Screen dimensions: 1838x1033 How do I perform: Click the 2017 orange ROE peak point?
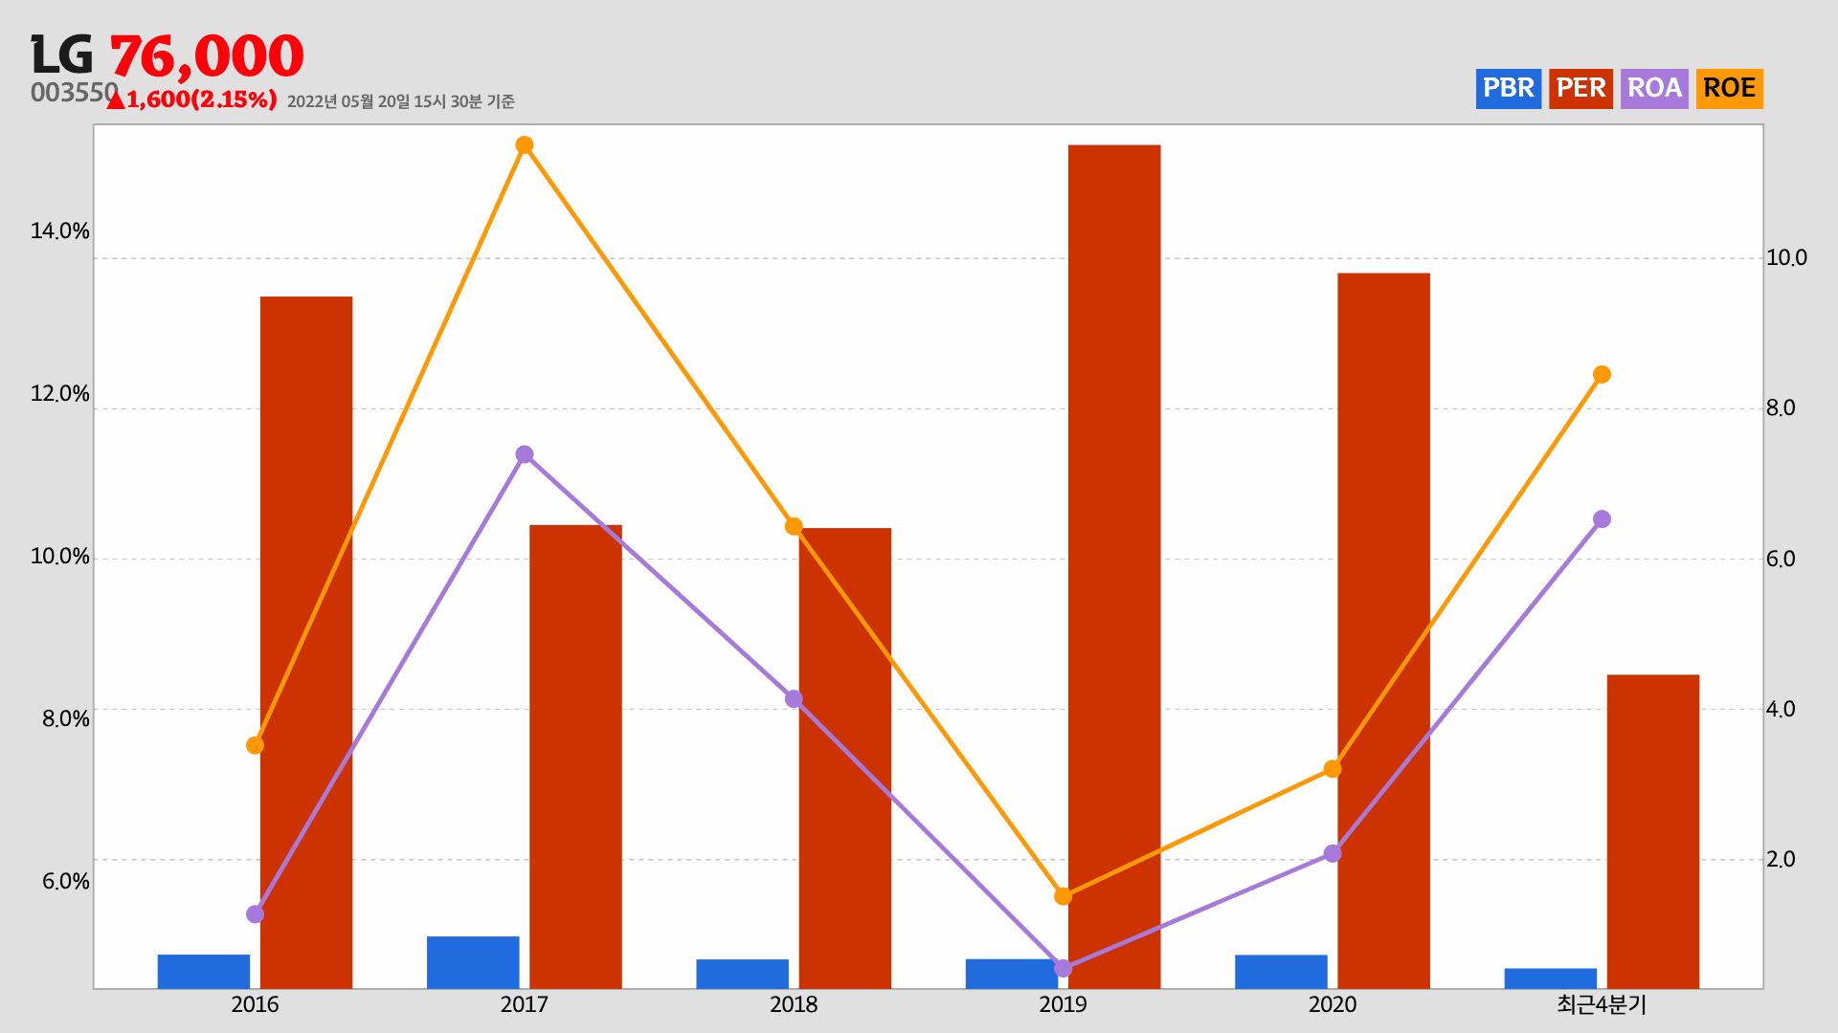pyautogui.click(x=525, y=145)
